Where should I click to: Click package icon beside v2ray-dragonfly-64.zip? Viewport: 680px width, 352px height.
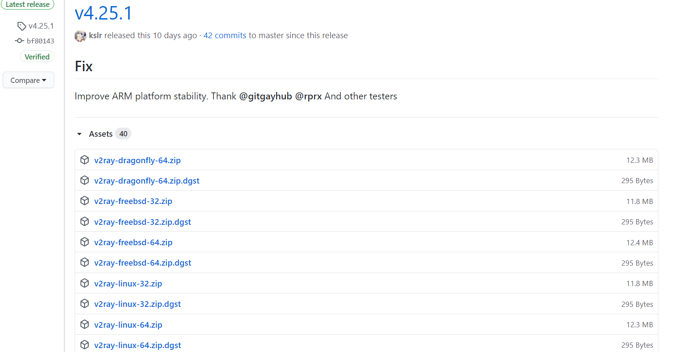click(85, 160)
